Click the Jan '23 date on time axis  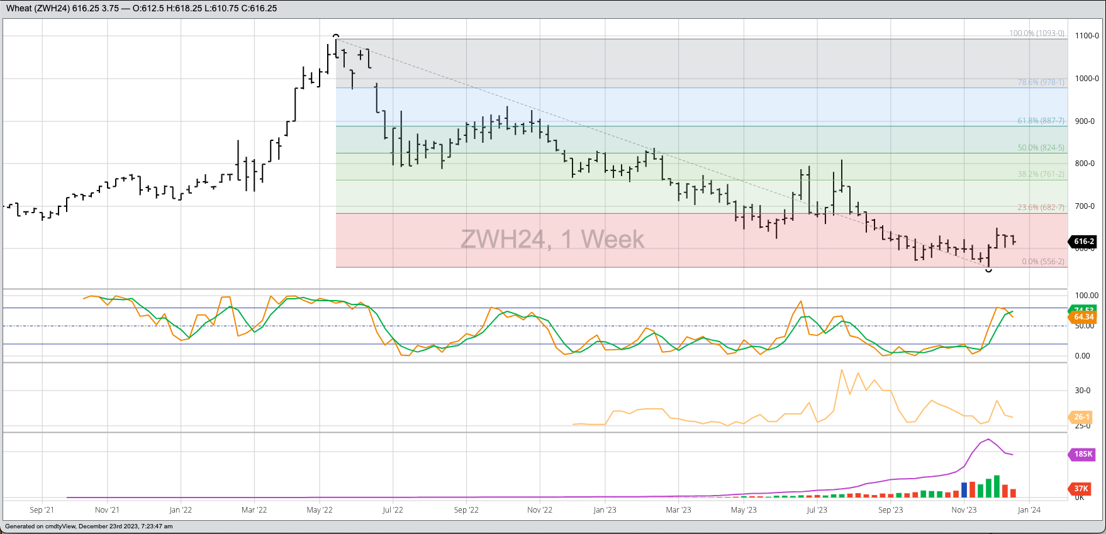(605, 510)
